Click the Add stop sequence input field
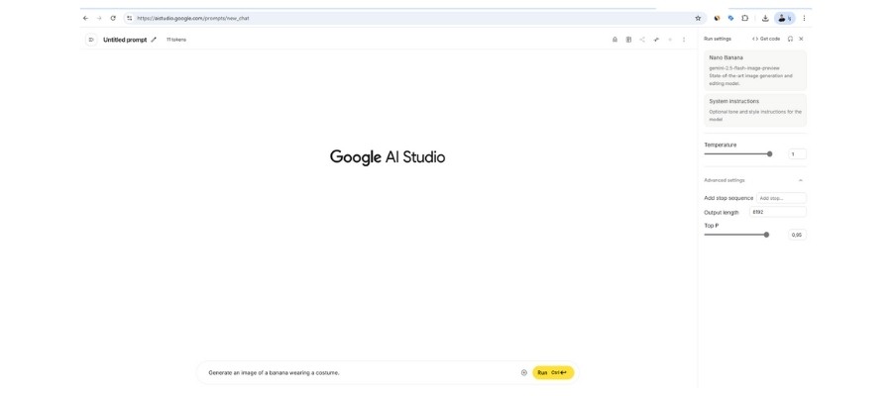892x396 pixels. pyautogui.click(x=781, y=198)
